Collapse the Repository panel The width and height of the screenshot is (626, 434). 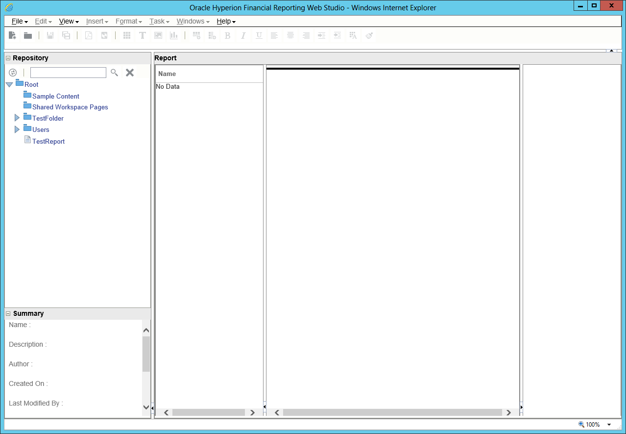pos(8,58)
